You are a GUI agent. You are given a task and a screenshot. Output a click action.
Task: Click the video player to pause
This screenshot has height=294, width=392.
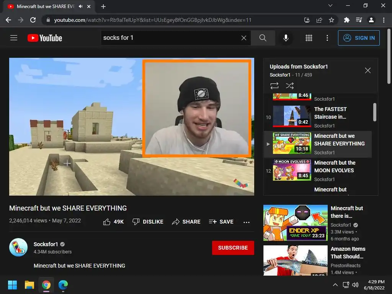pos(132,127)
